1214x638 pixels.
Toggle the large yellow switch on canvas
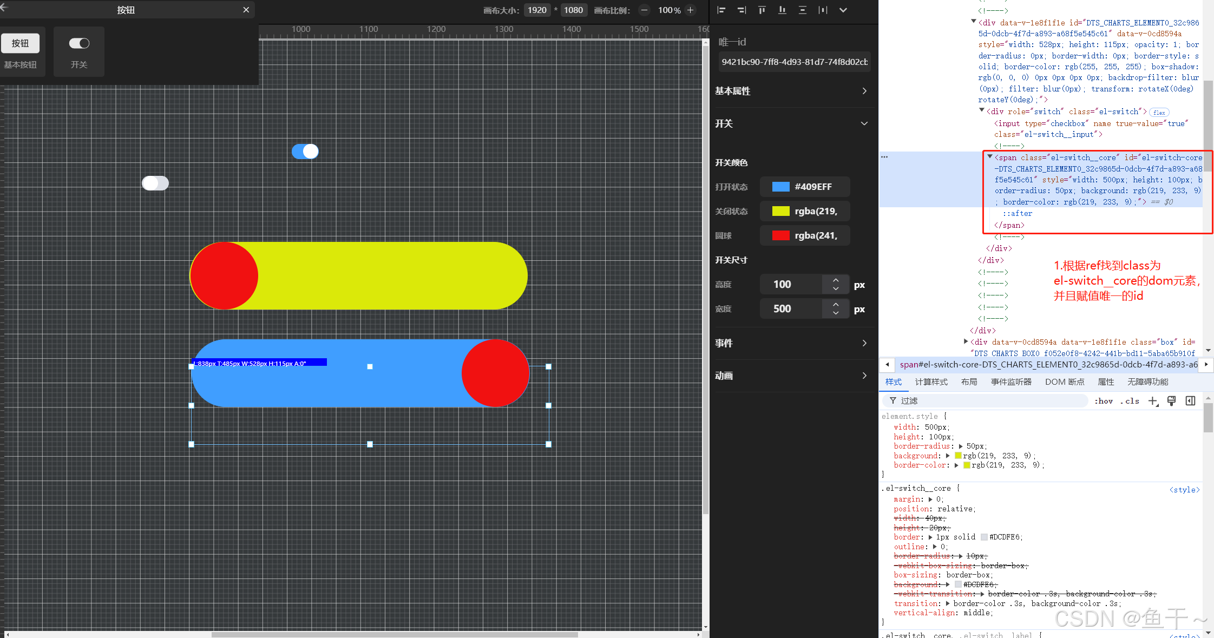358,276
